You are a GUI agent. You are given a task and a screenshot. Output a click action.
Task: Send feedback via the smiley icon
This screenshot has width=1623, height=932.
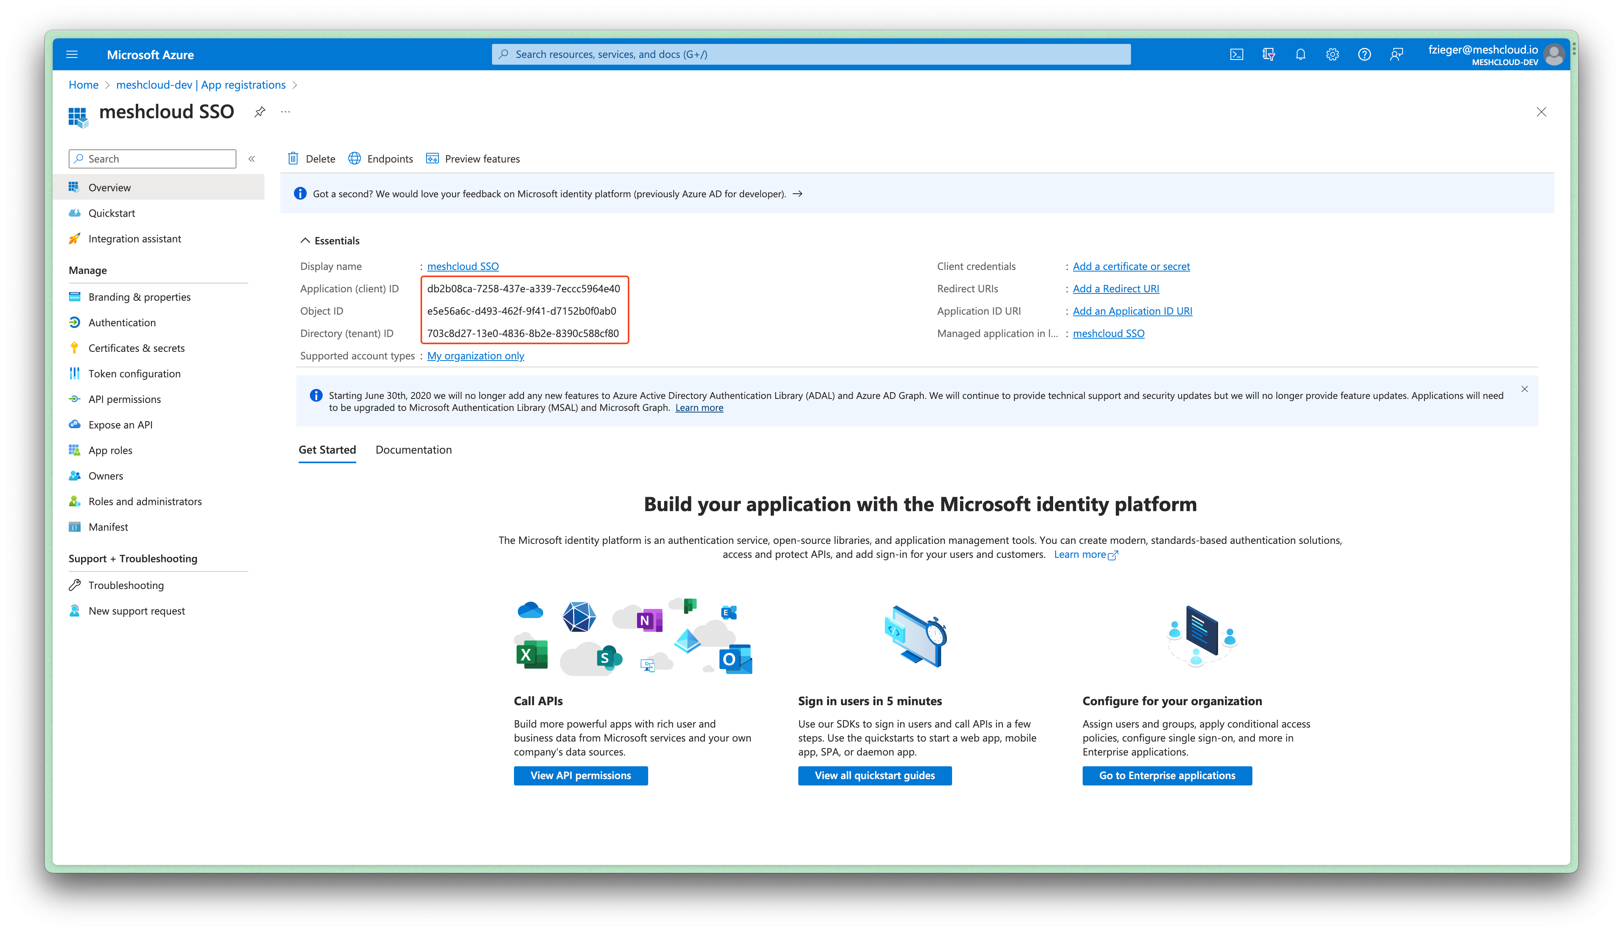coord(1397,54)
